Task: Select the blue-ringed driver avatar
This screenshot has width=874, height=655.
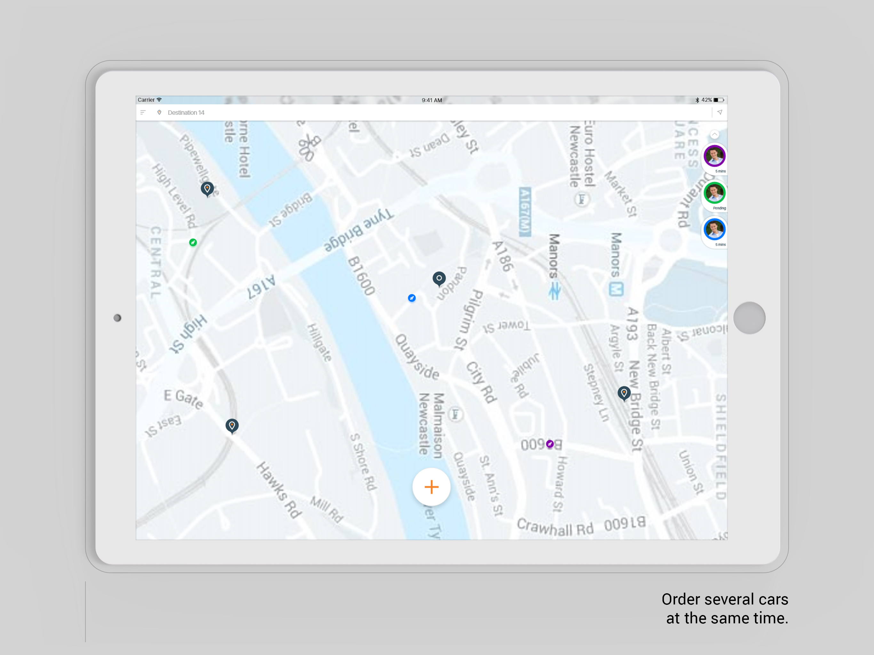Action: [x=714, y=229]
